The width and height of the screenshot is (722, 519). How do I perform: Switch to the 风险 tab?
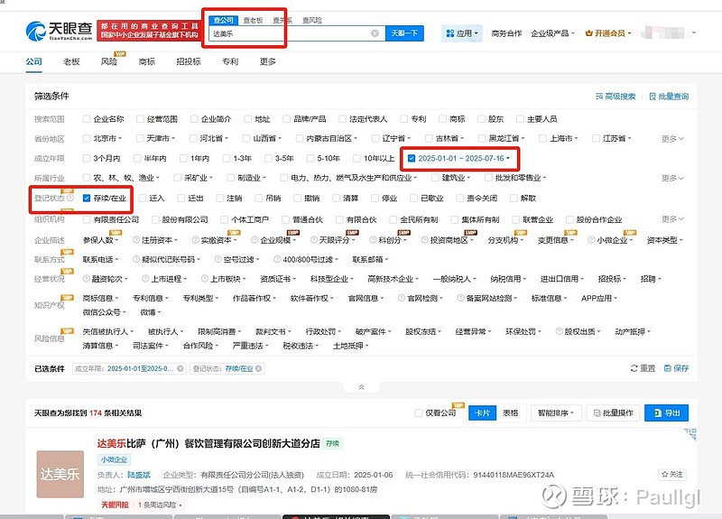pos(108,61)
